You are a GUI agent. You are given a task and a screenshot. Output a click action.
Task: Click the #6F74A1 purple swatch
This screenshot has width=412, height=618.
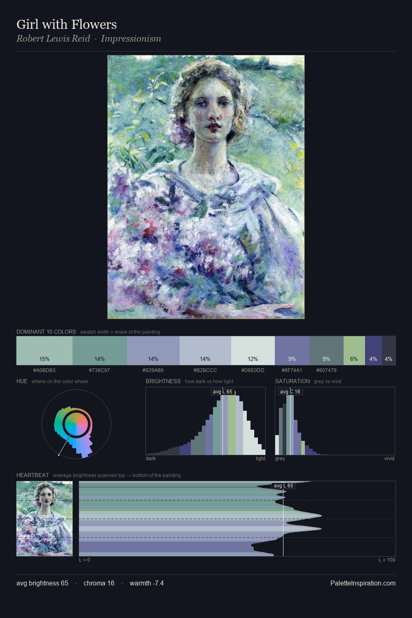[292, 351]
